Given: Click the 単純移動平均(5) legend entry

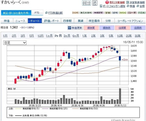Looking at the screenshot, I should (x=27, y=109).
